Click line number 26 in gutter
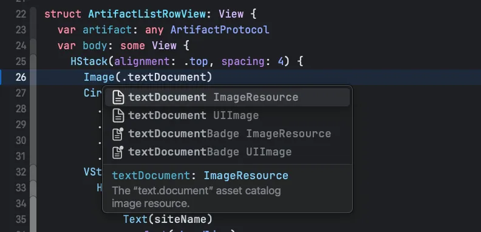This screenshot has width=481, height=232. tap(21, 77)
